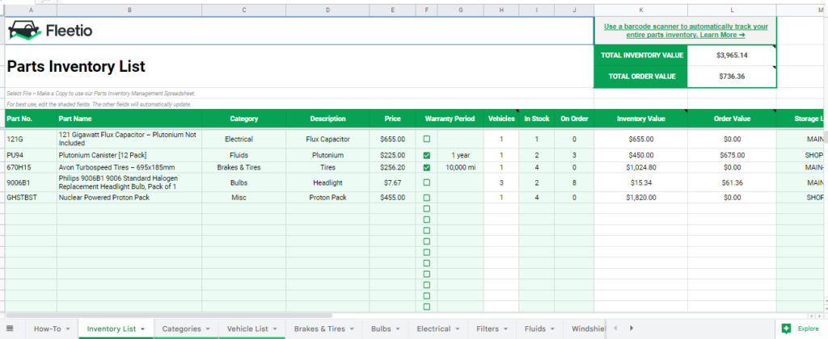Image resolution: width=828 pixels, height=339 pixels.
Task: Click the Part Name header cell
Action: point(129,119)
